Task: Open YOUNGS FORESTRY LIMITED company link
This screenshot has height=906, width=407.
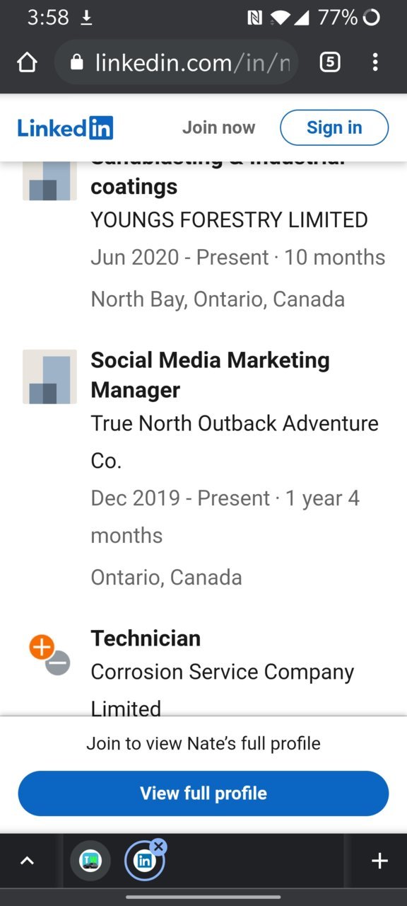Action: tap(229, 219)
